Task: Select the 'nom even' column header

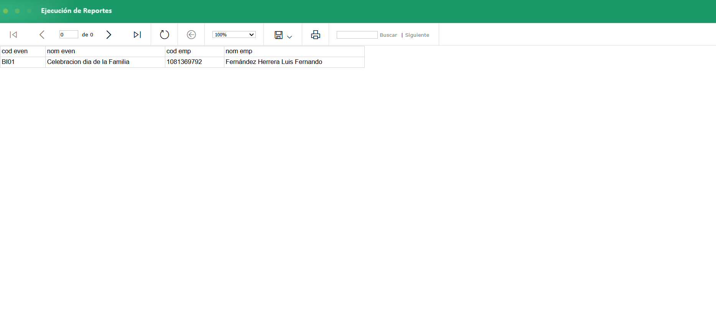Action: click(x=105, y=51)
